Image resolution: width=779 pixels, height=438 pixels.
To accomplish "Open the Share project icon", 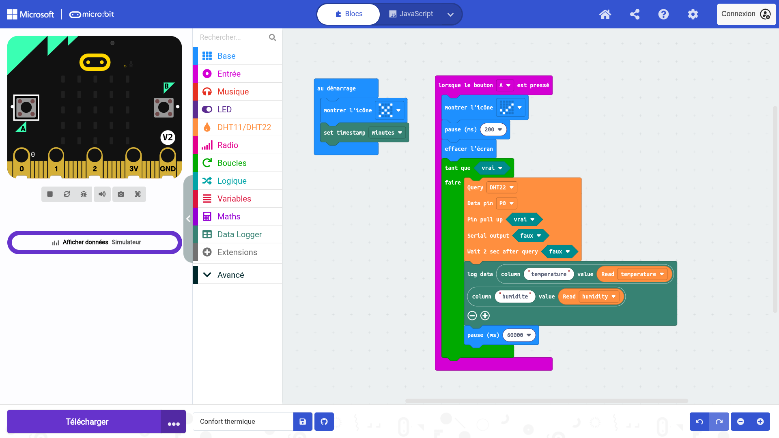I will (635, 14).
